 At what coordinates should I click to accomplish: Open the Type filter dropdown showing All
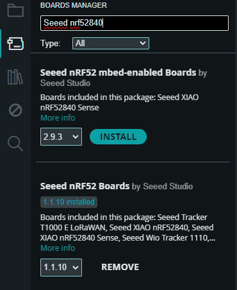click(111, 44)
